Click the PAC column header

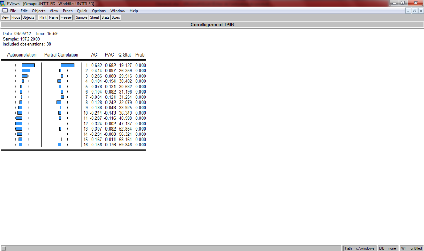[x=110, y=55]
